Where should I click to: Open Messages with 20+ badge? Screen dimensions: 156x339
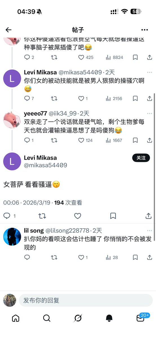tap(140, 318)
